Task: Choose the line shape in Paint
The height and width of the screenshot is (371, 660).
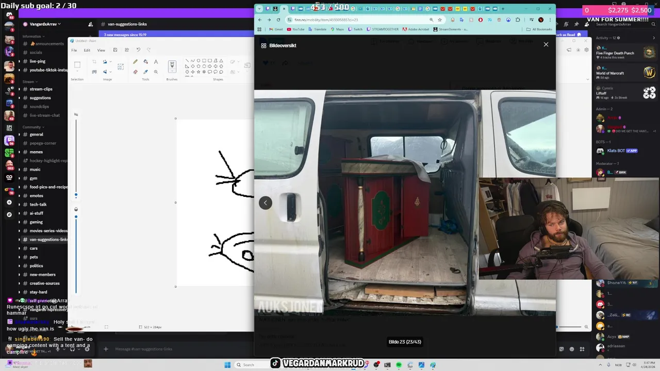Action: 187,61
